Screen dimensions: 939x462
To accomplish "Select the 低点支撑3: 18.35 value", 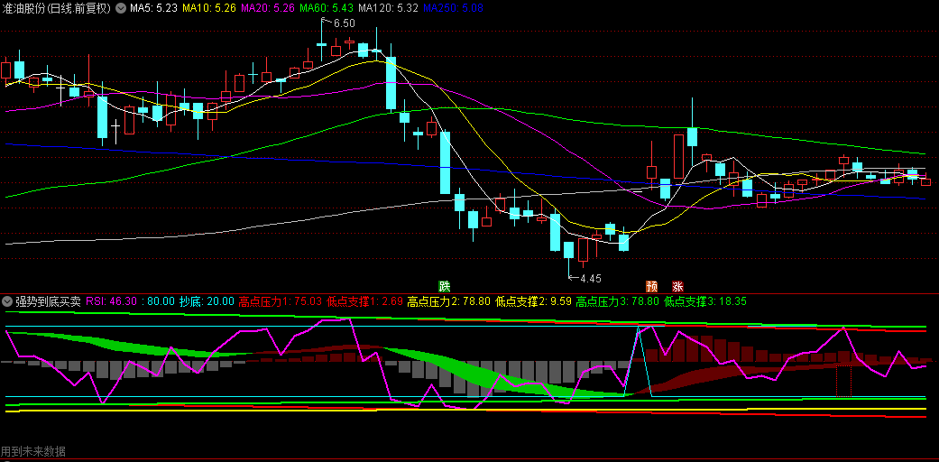I will [x=705, y=300].
